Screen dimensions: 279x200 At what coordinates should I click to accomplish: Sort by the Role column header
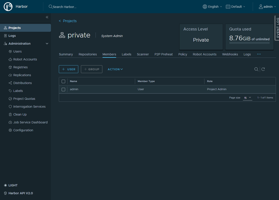point(210,81)
